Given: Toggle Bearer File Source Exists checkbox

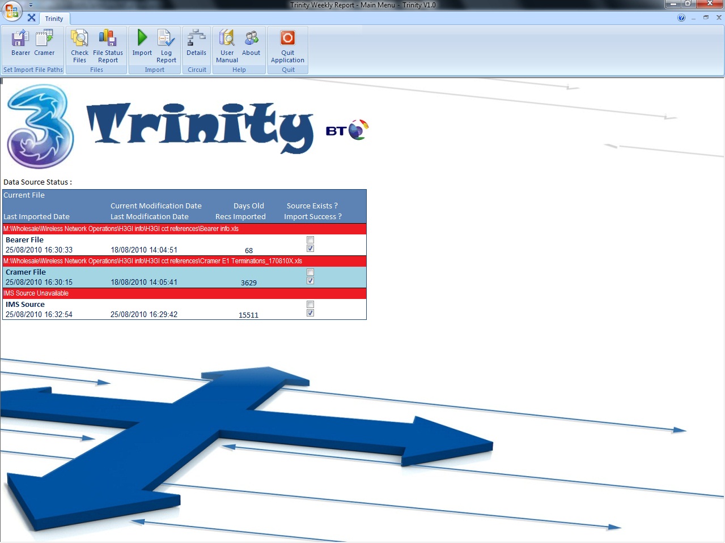Looking at the screenshot, I should 310,240.
